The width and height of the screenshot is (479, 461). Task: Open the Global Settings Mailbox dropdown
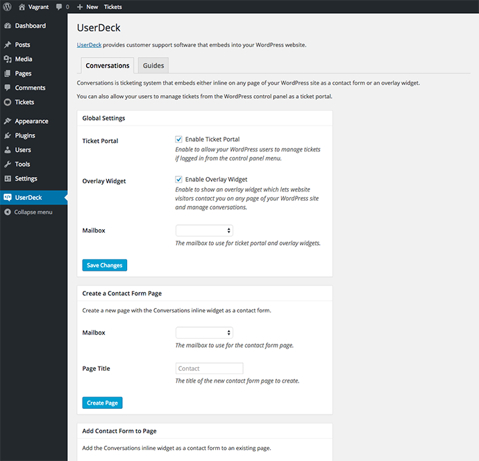point(204,230)
